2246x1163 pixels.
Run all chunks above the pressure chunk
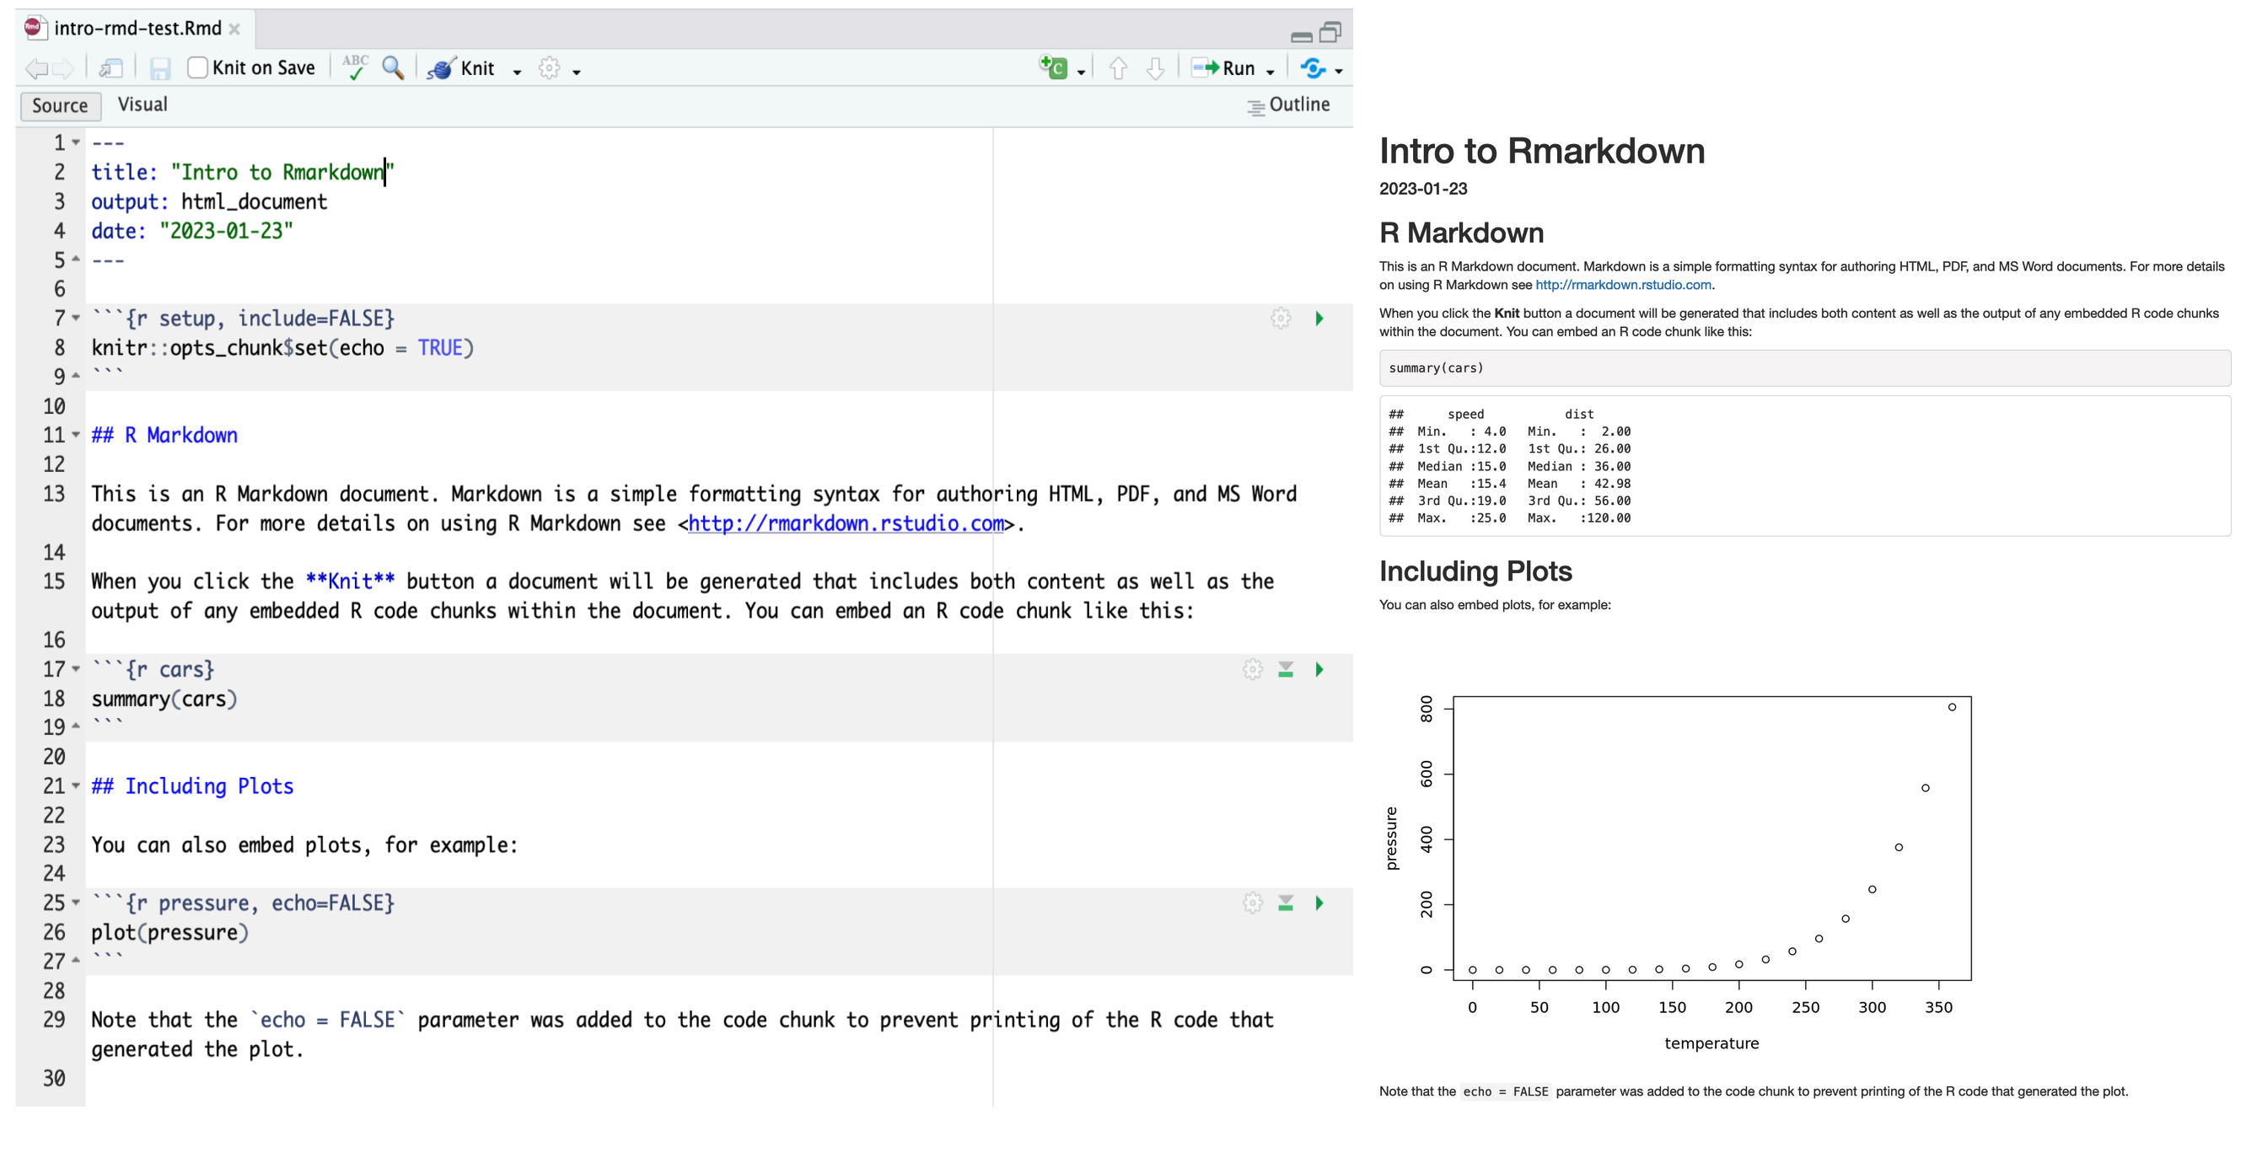click(1285, 903)
